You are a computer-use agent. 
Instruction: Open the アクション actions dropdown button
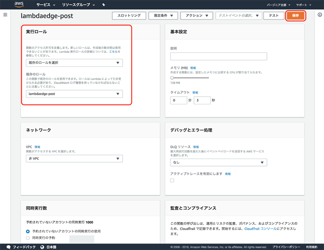pyautogui.click(x=196, y=15)
